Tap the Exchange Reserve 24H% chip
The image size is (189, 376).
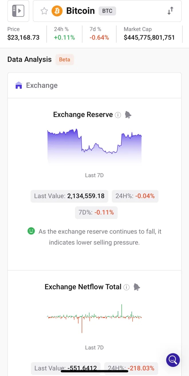pos(135,196)
